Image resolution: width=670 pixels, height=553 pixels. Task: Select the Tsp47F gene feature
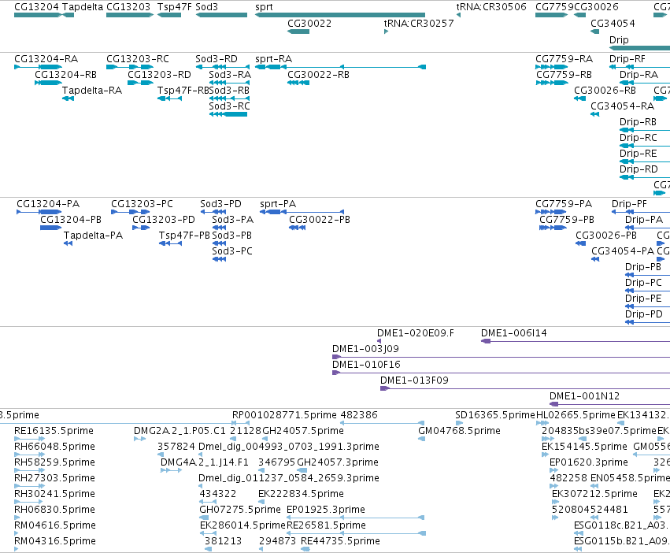tap(169, 15)
